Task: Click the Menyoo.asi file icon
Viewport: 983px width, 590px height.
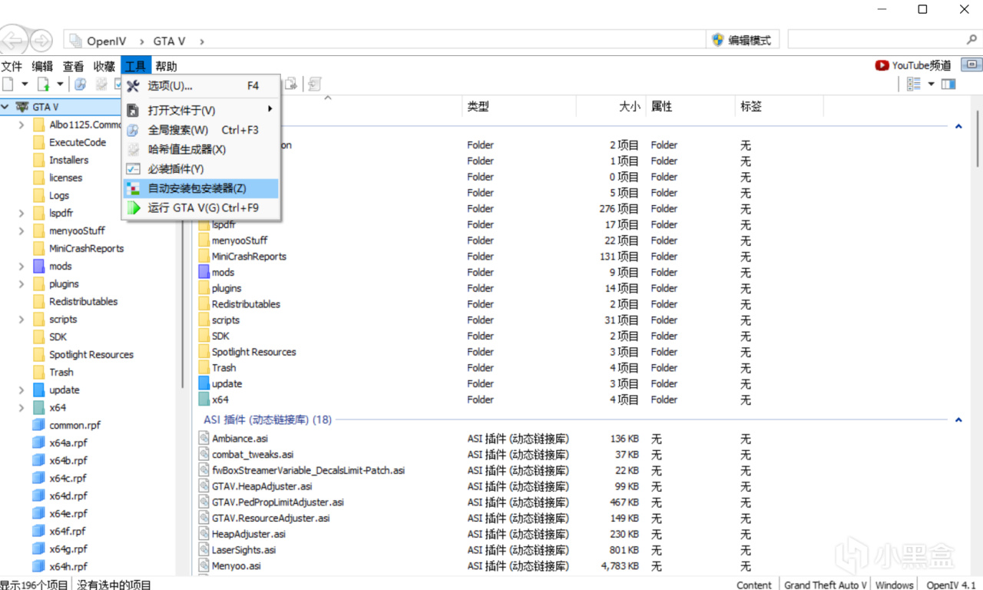Action: (x=204, y=566)
